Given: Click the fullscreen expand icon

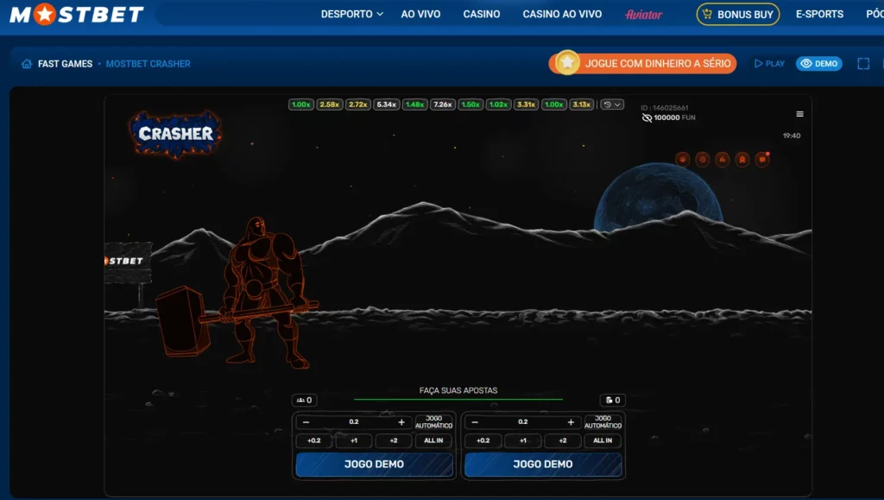Looking at the screenshot, I should [863, 64].
